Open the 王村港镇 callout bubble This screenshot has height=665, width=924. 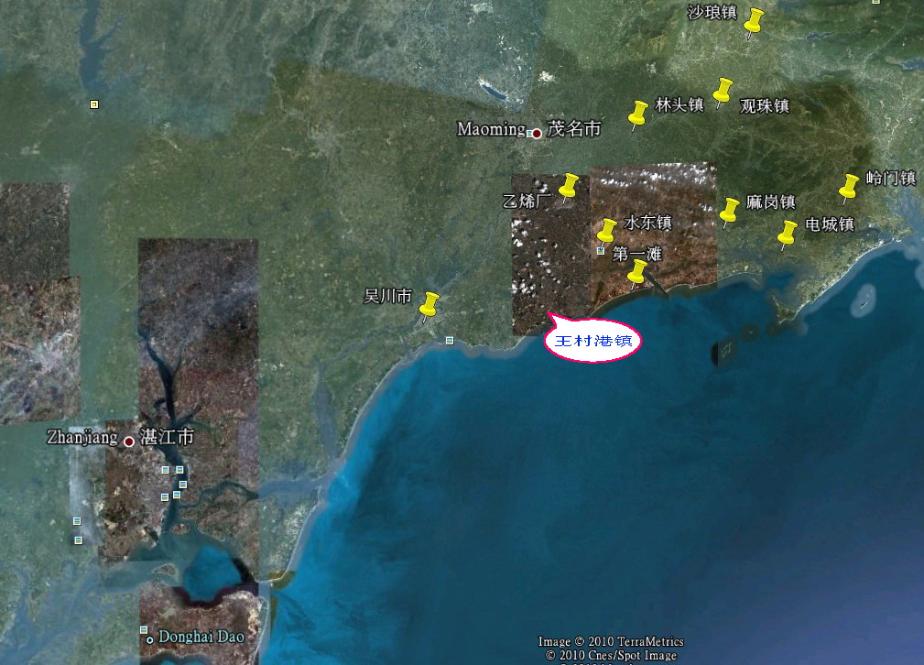tap(592, 342)
